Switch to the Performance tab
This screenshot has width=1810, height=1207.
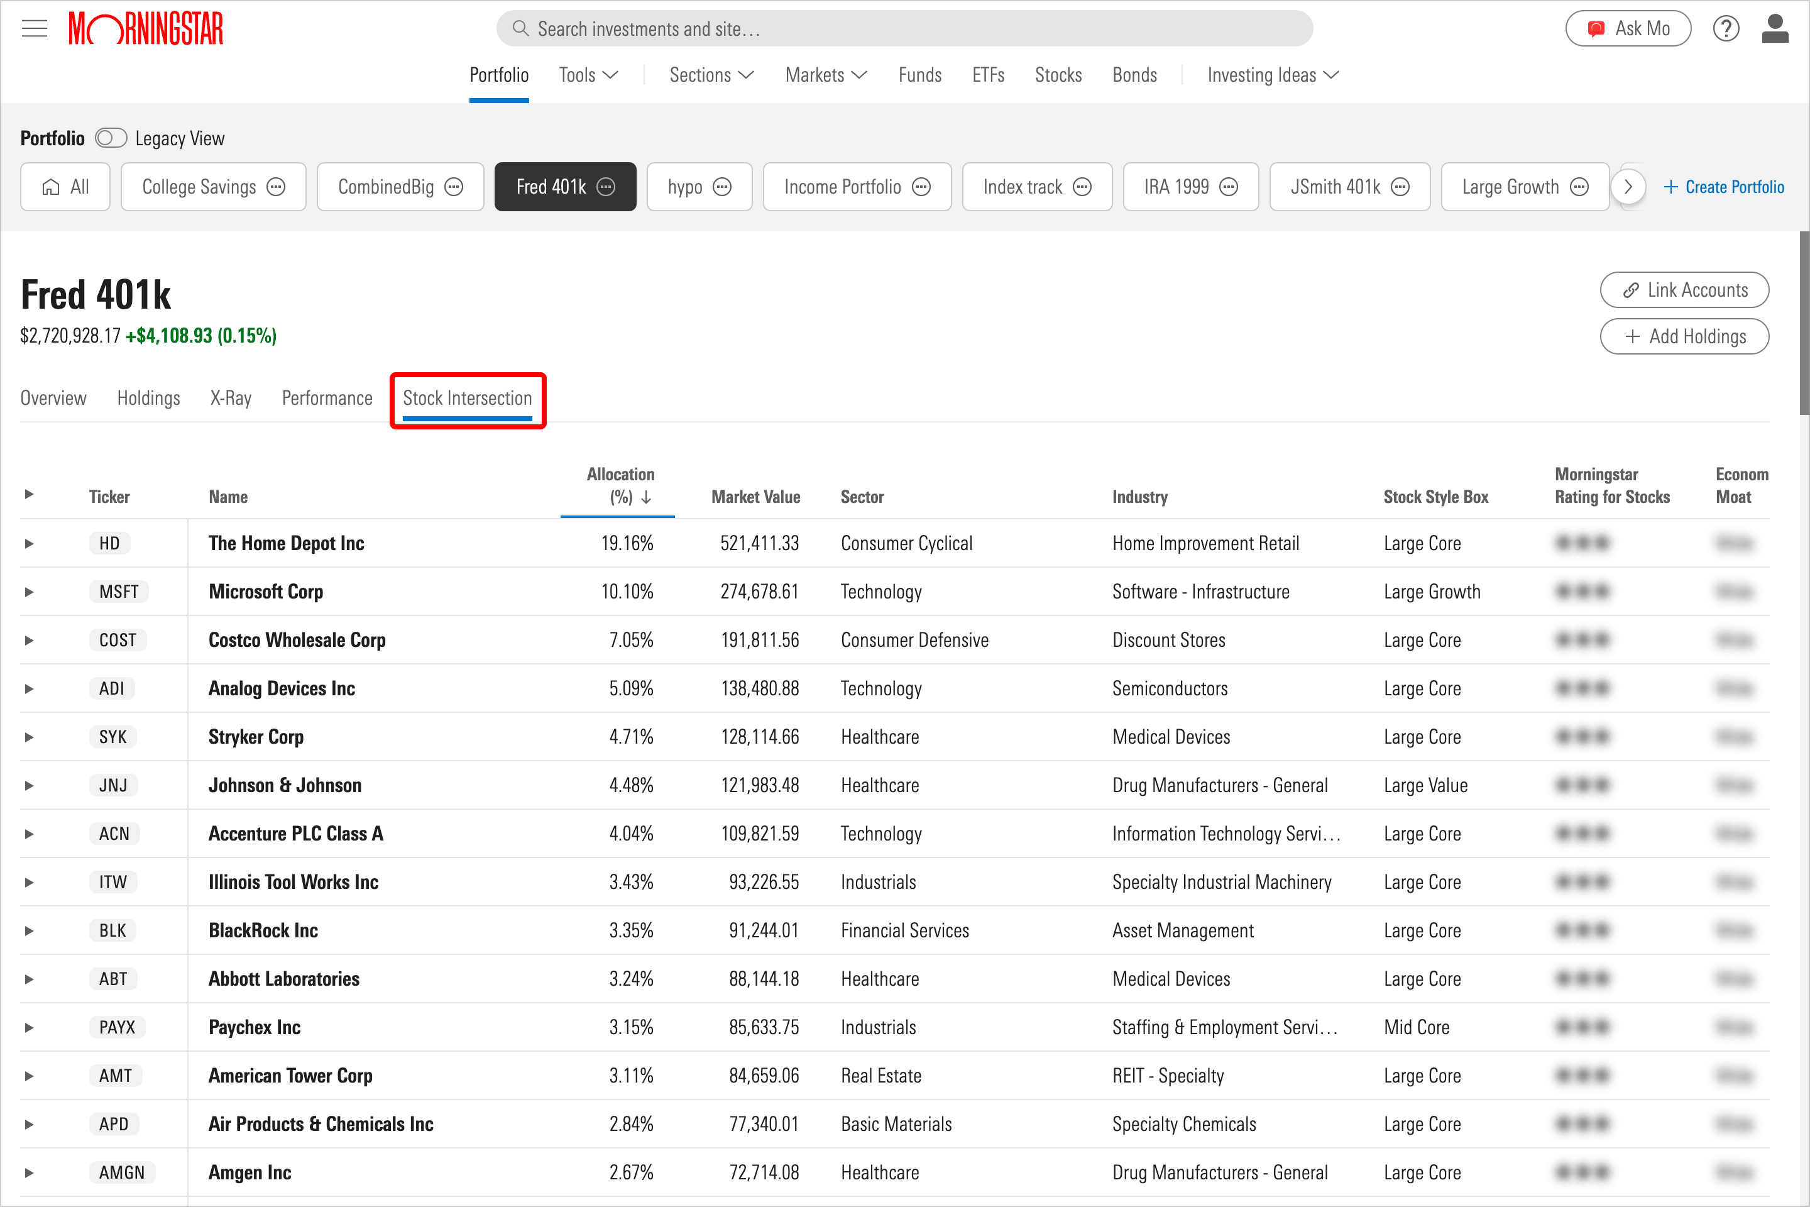[x=327, y=398]
